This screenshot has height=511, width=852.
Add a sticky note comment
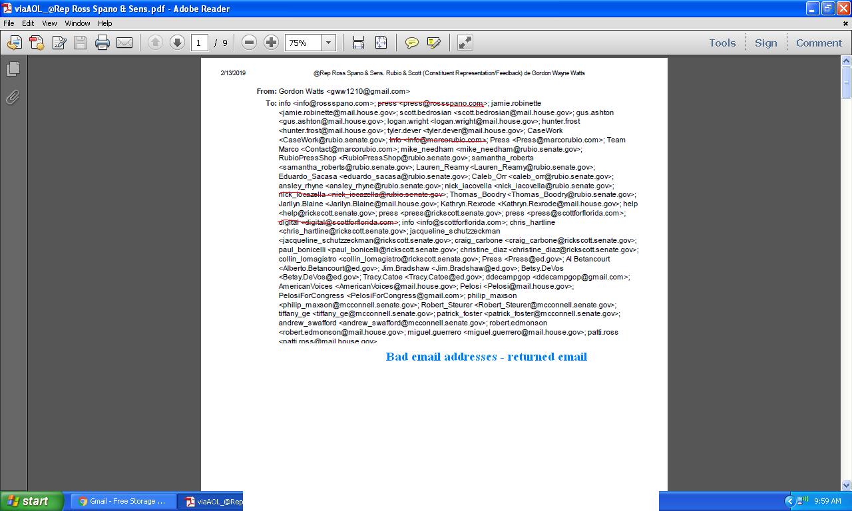(412, 43)
